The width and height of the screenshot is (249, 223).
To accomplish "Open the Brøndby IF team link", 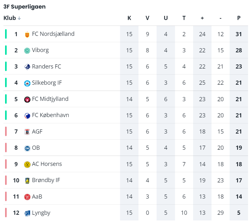I will 46,180.
